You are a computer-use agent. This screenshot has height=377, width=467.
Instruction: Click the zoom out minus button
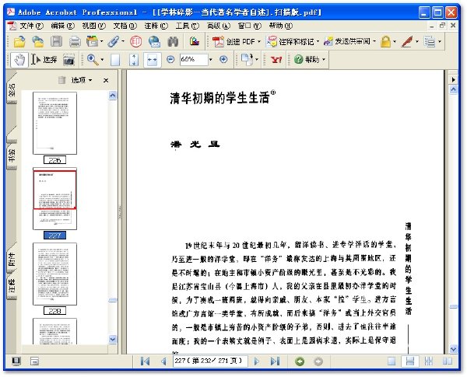click(x=170, y=60)
